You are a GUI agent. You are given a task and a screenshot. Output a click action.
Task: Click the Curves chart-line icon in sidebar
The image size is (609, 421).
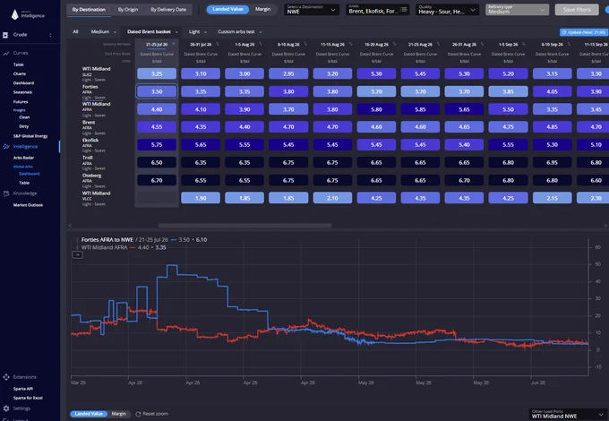pos(6,53)
